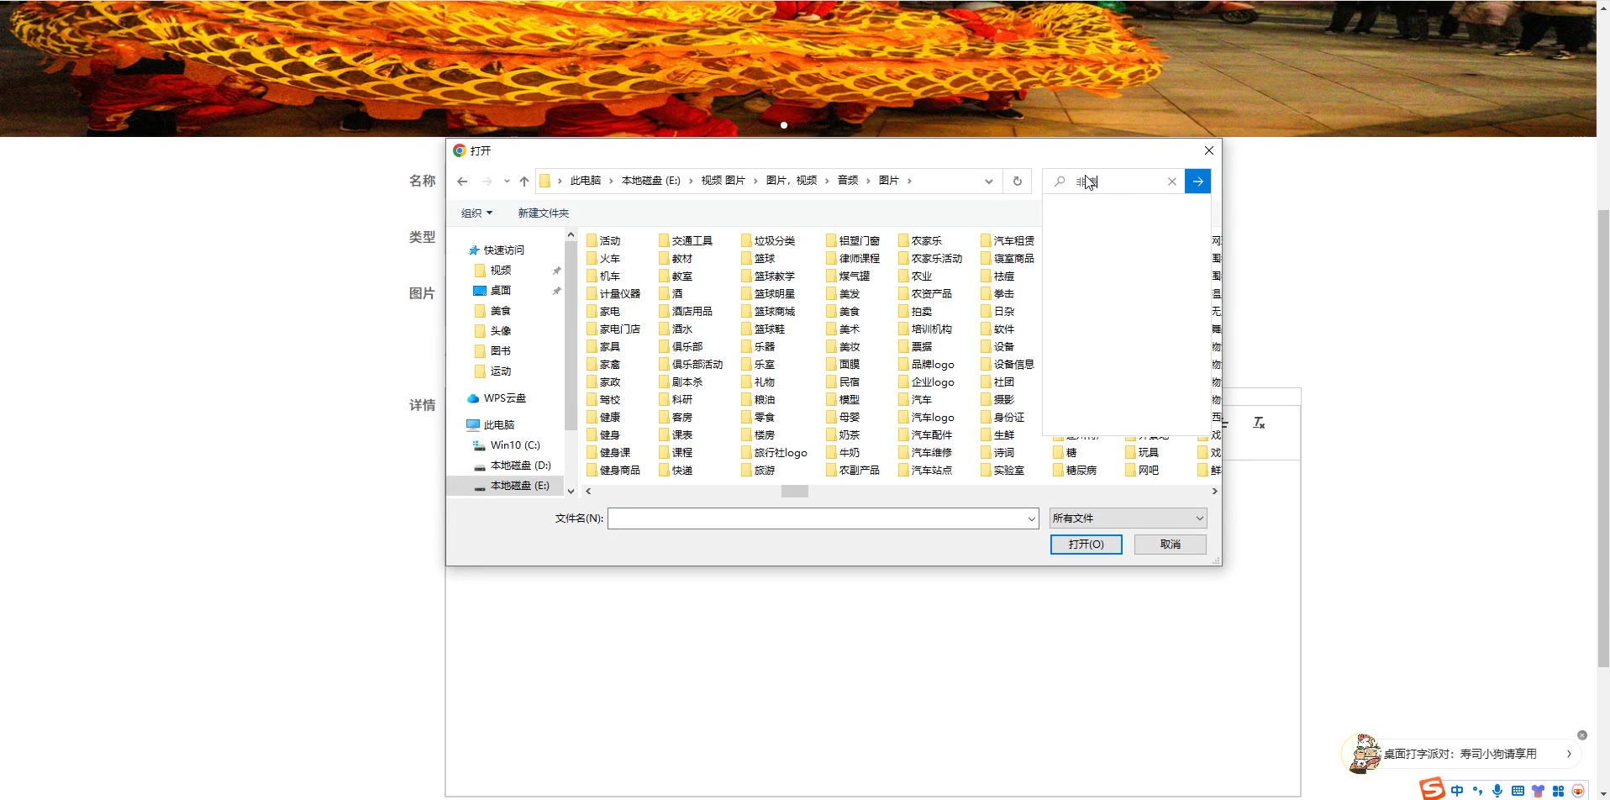Image resolution: width=1610 pixels, height=800 pixels.
Task: Open the 组织 dropdown menu
Action: click(476, 213)
